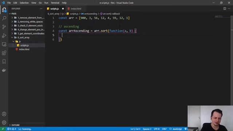Click the VS Code logo icon

pyautogui.click(x=3, y=3)
